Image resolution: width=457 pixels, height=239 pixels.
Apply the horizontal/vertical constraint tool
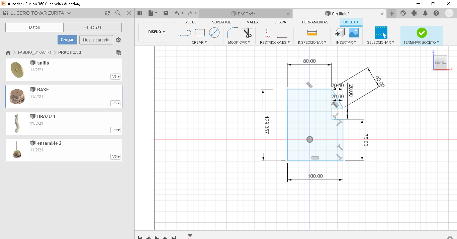tap(267, 33)
